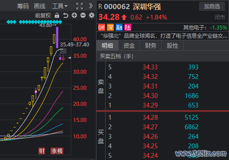This screenshot has width=229, height=160.
Task: Click the fullscreen expand icon
Action: tap(80, 6)
